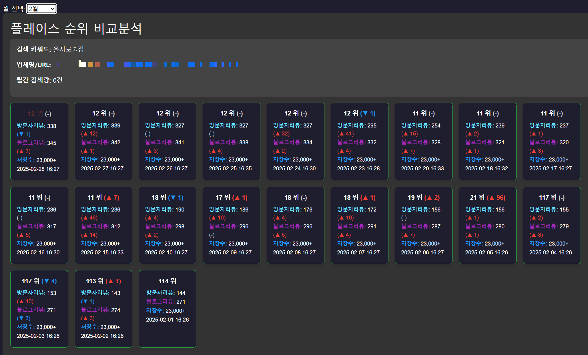Click the 12 위 down 1 indicator
The height and width of the screenshot is (355, 588).
tap(368, 113)
